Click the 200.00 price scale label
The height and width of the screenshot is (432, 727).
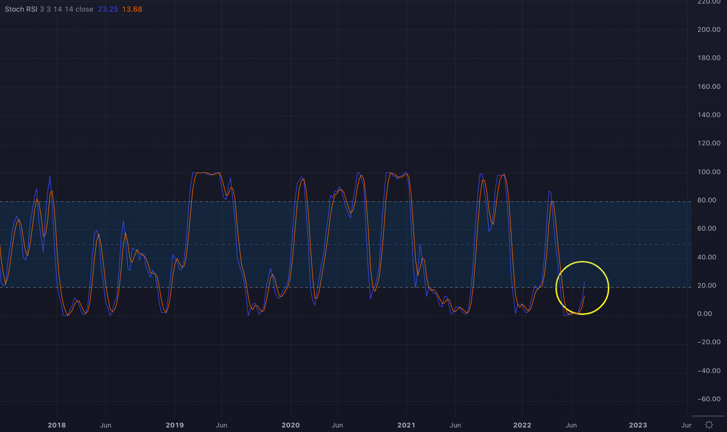click(x=709, y=29)
